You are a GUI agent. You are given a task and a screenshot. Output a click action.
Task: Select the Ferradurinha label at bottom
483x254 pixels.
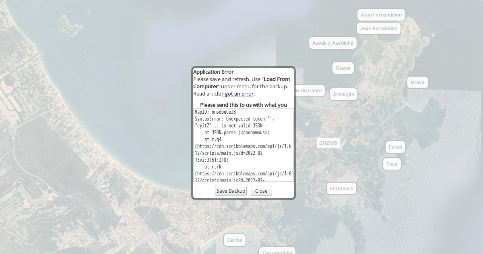point(277,251)
